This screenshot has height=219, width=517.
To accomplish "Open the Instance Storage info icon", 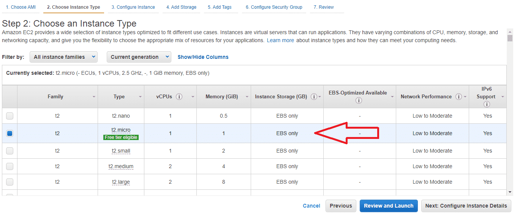I will click(x=314, y=97).
